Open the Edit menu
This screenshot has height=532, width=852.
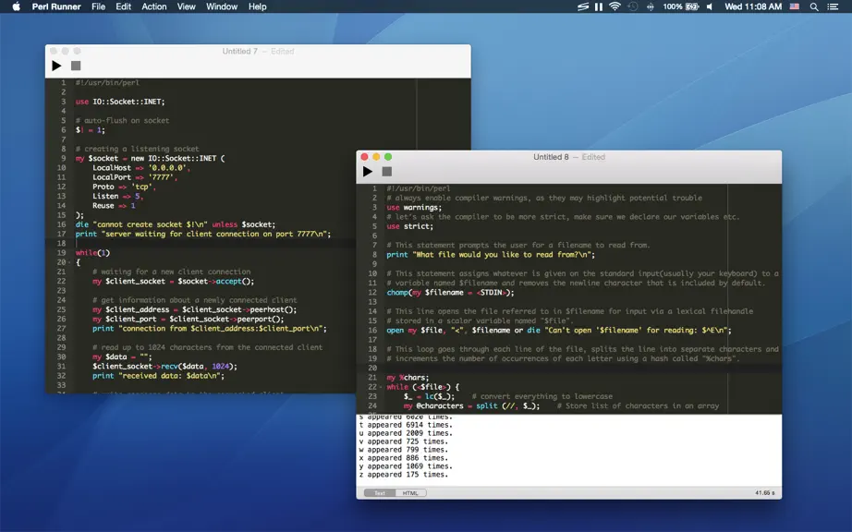coord(123,6)
